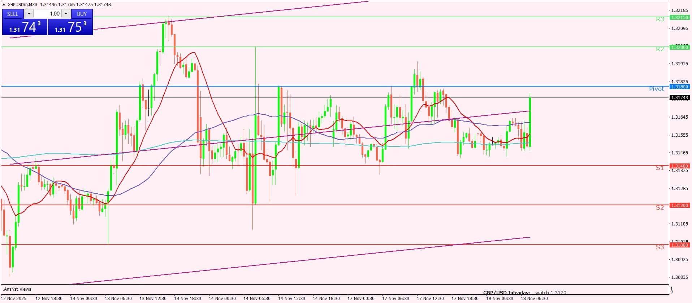Select the R2 resistance level label
The image size is (692, 303).
(660, 49)
